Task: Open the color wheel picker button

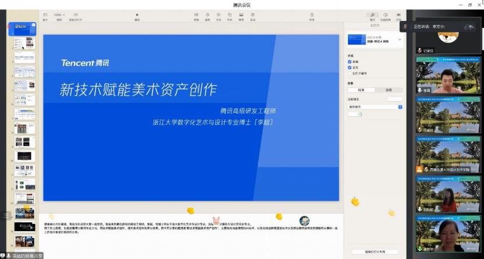Action: [x=360, y=114]
